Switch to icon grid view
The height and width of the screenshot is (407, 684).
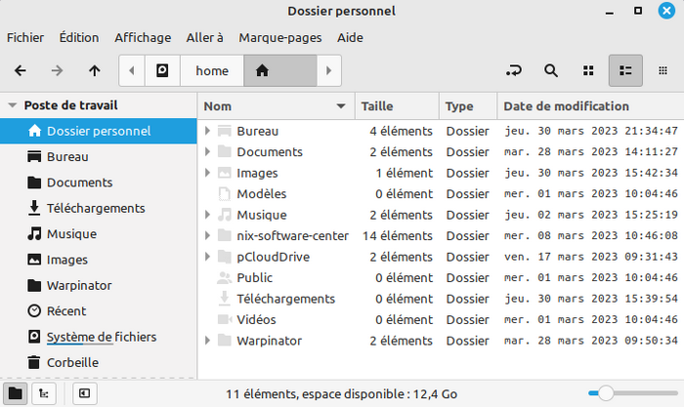[588, 70]
